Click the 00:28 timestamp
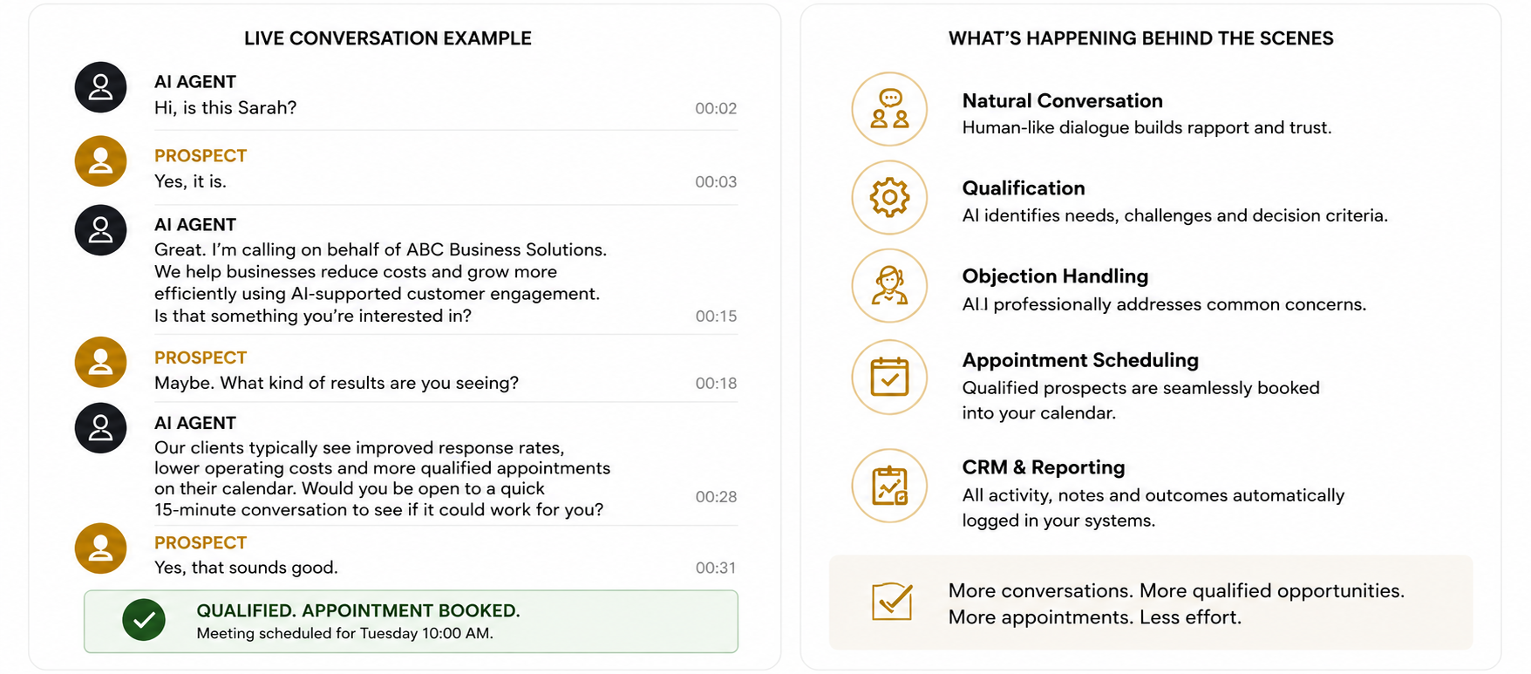This screenshot has height=674, width=1531. pos(716,496)
